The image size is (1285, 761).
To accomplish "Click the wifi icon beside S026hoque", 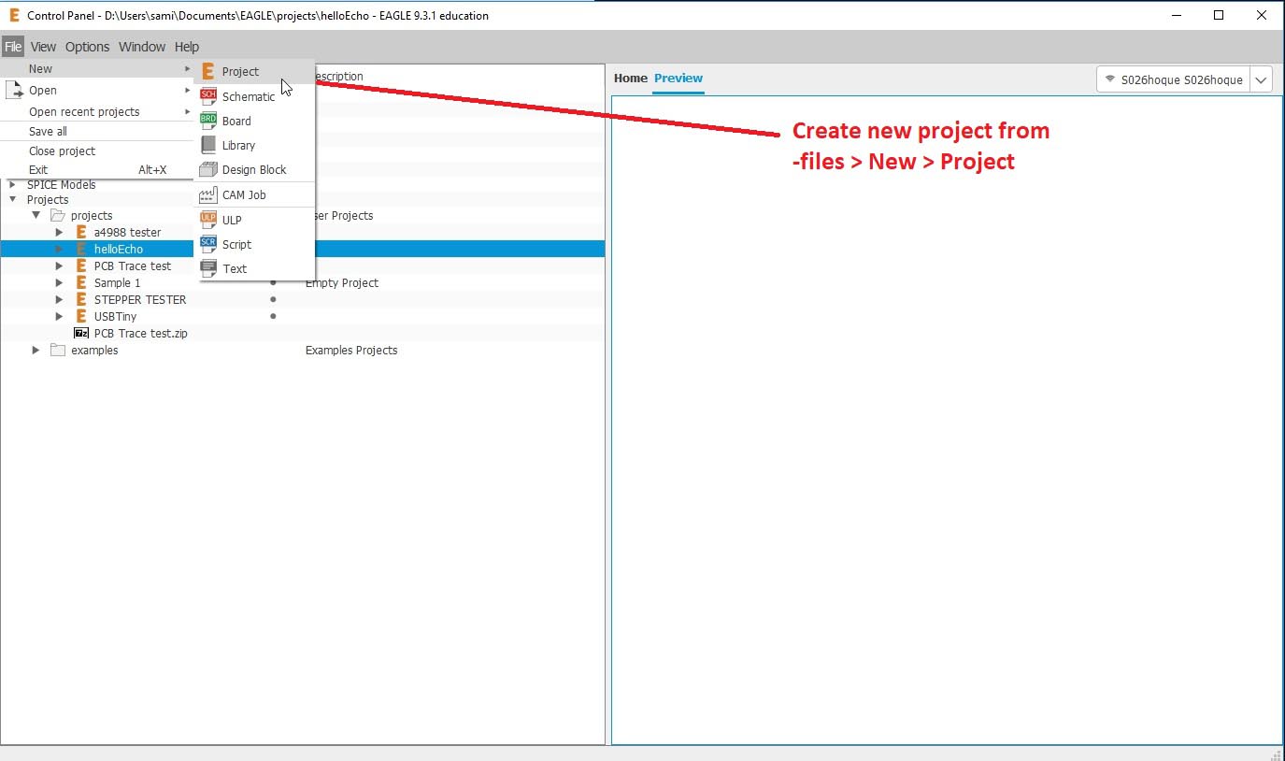I will [x=1110, y=79].
